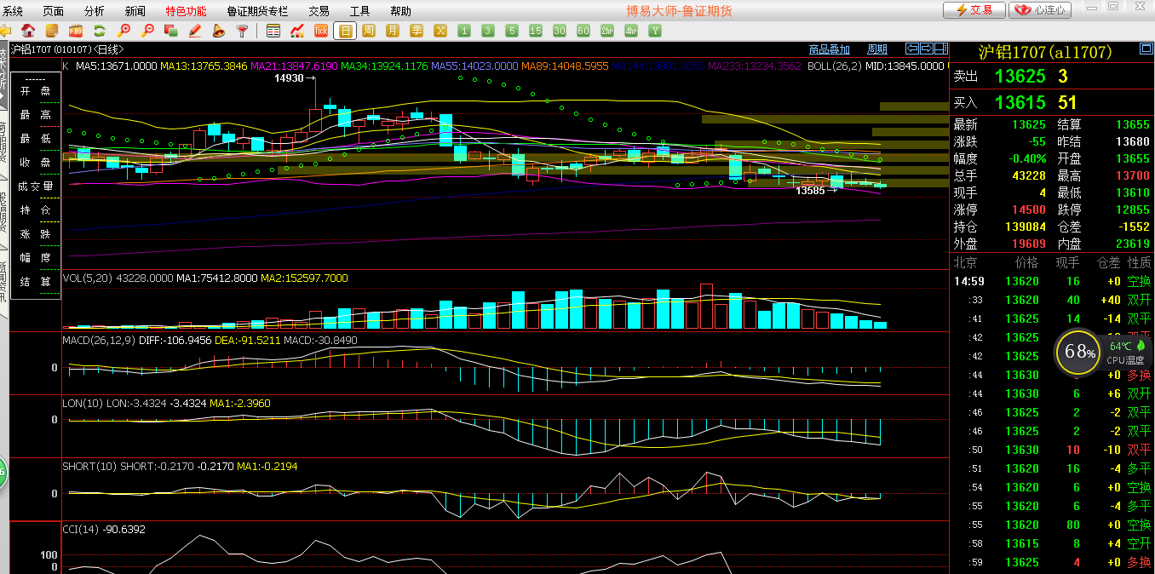Open the 帮助 menu
Screen dimensions: 1155x574
pos(400,11)
